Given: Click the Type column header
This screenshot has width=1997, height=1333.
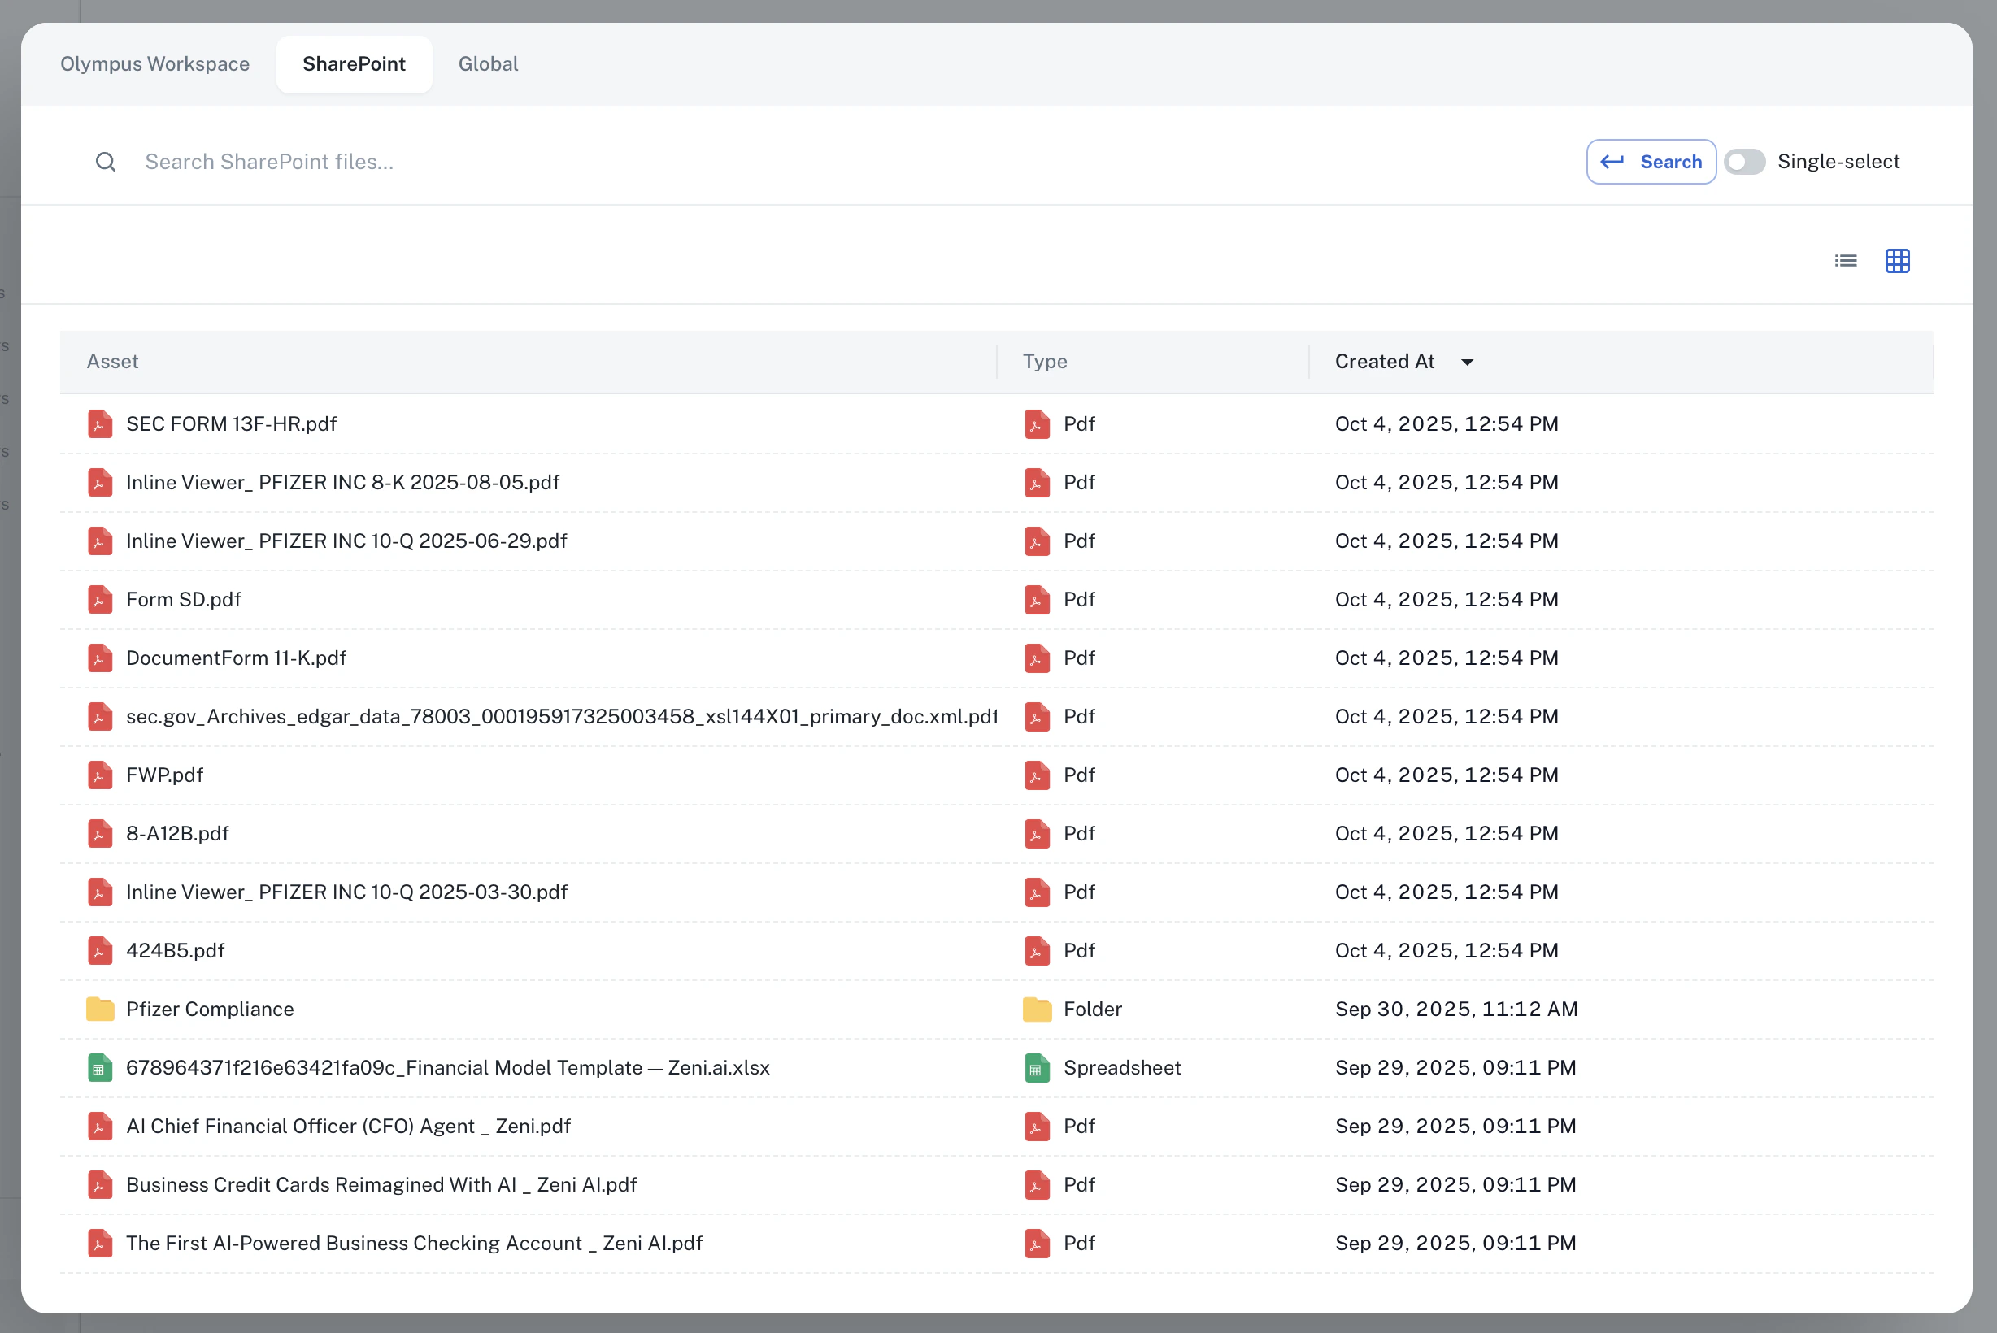Looking at the screenshot, I should 1044,362.
